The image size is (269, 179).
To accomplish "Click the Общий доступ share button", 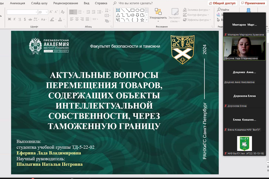I will pyautogui.click(x=222, y=3).
